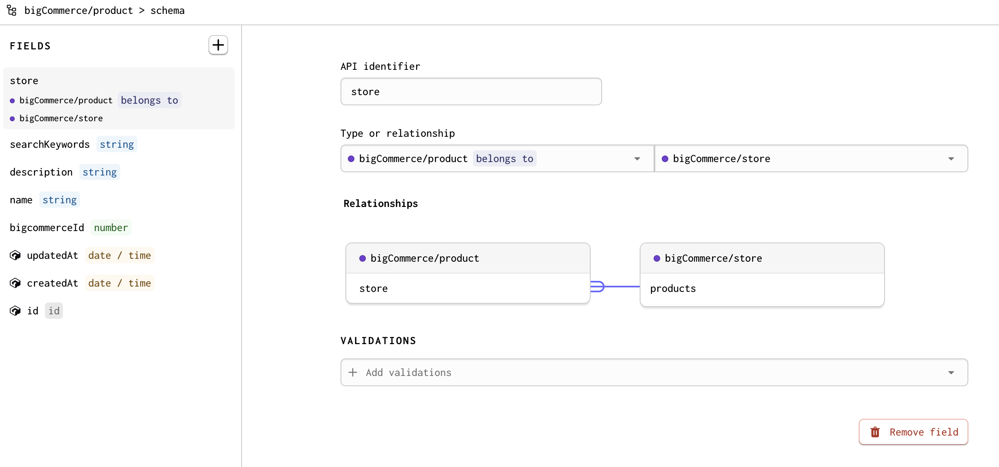
Task: Click the string badge next to description
Action: coord(100,172)
